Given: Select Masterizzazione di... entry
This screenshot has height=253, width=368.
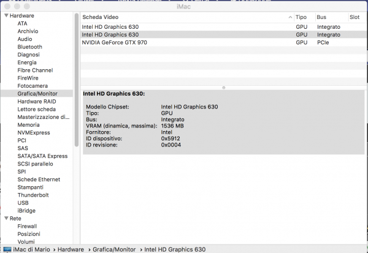Looking at the screenshot, I should coord(44,117).
